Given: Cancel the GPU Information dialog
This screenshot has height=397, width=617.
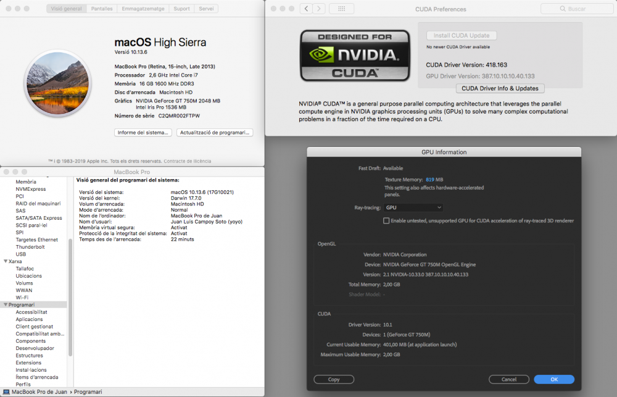Looking at the screenshot, I should [x=509, y=379].
